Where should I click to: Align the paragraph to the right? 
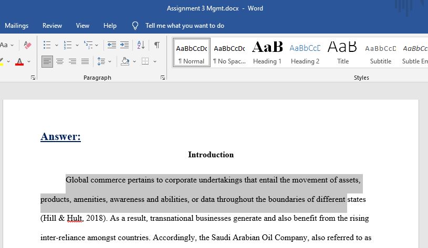click(72, 61)
